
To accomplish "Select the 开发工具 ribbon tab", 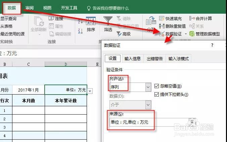I will 69,8.
